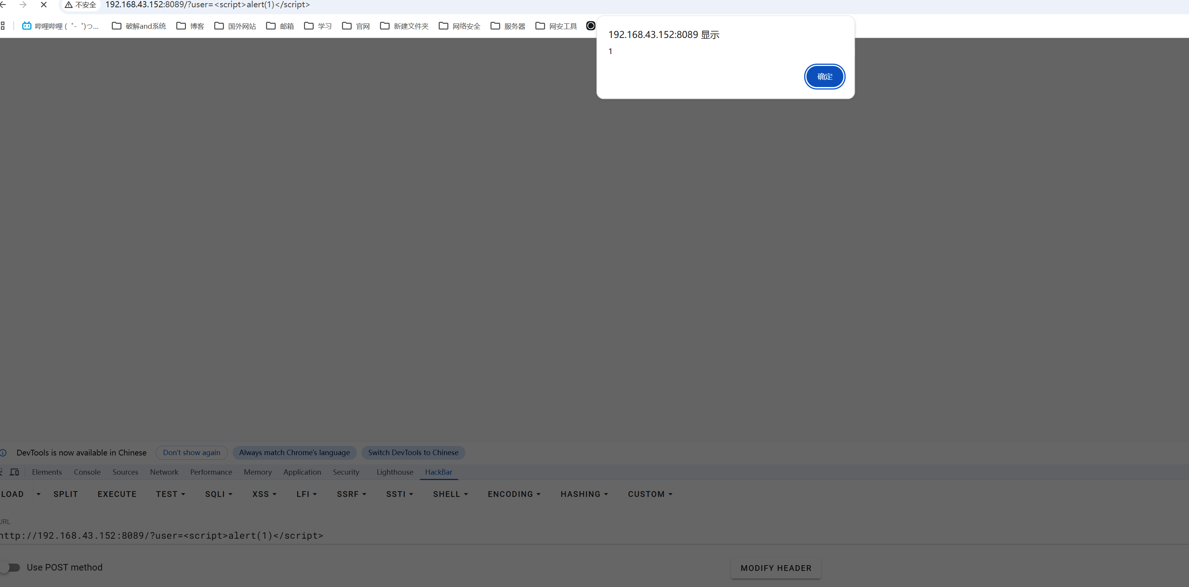Open the 国外网站 bookmark folder
Image resolution: width=1189 pixels, height=587 pixels.
click(235, 26)
